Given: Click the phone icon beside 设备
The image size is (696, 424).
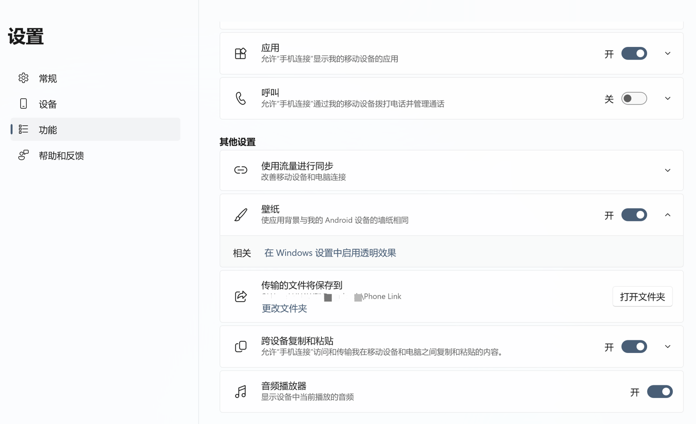Looking at the screenshot, I should 23,103.
